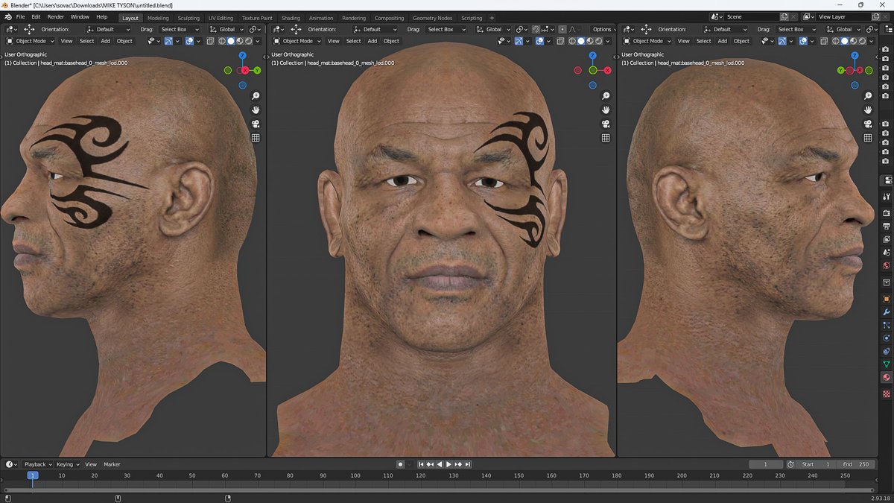The image size is (894, 503).
Task: Open the Texture checker properties tab
Action: [887, 393]
